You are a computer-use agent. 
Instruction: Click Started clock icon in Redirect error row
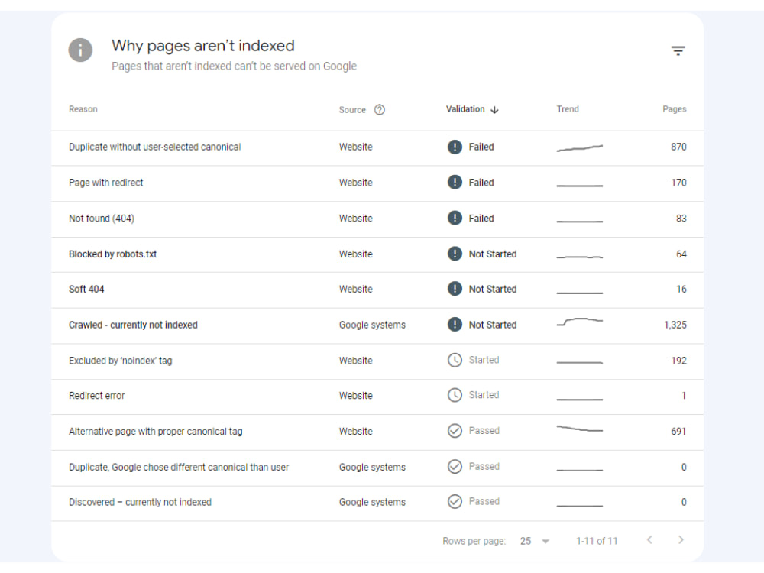(x=455, y=395)
